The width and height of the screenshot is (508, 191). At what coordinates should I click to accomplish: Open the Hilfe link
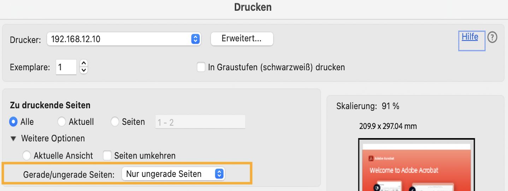(x=470, y=37)
